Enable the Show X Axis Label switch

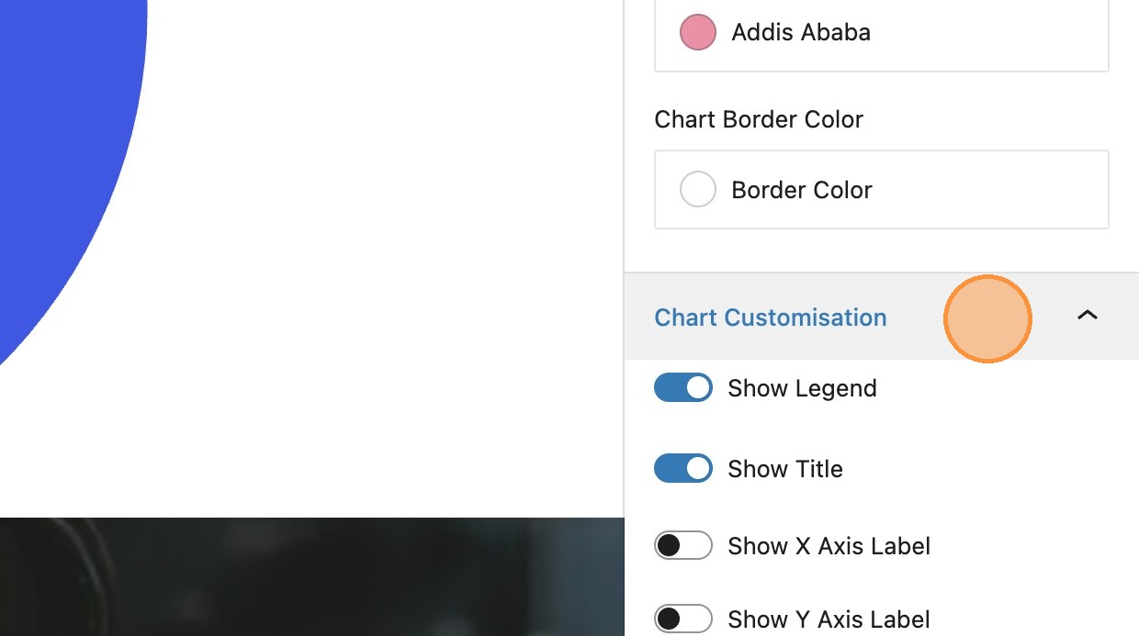(683, 545)
